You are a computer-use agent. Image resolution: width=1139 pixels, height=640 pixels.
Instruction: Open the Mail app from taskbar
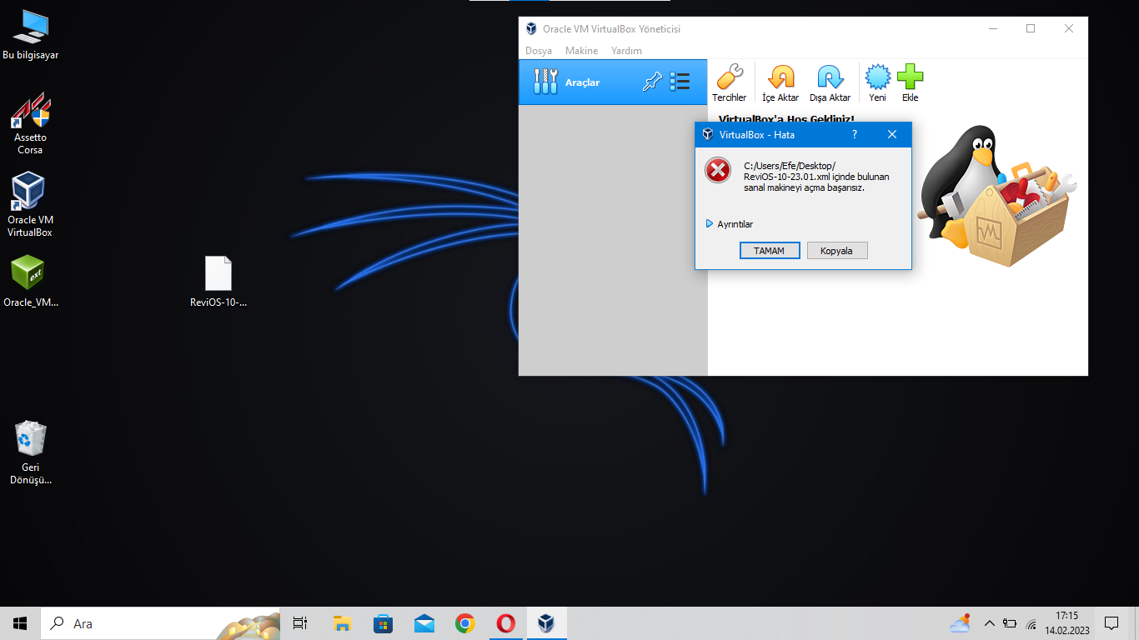click(x=424, y=623)
